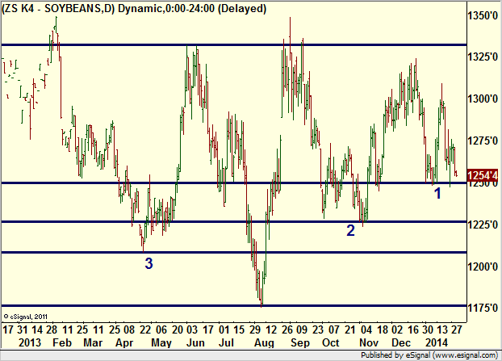Click the date tick 26 above Sep
The image size is (502, 361).
pos(287,330)
